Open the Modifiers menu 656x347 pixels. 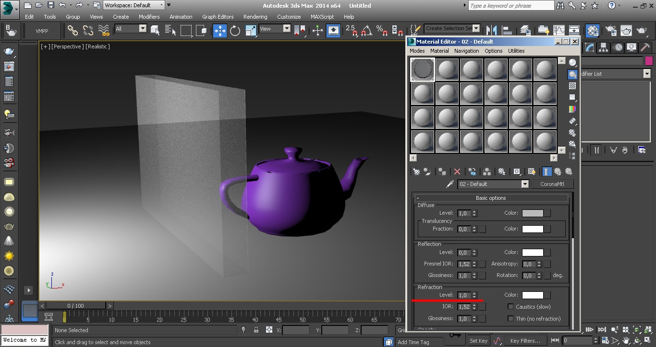click(149, 17)
